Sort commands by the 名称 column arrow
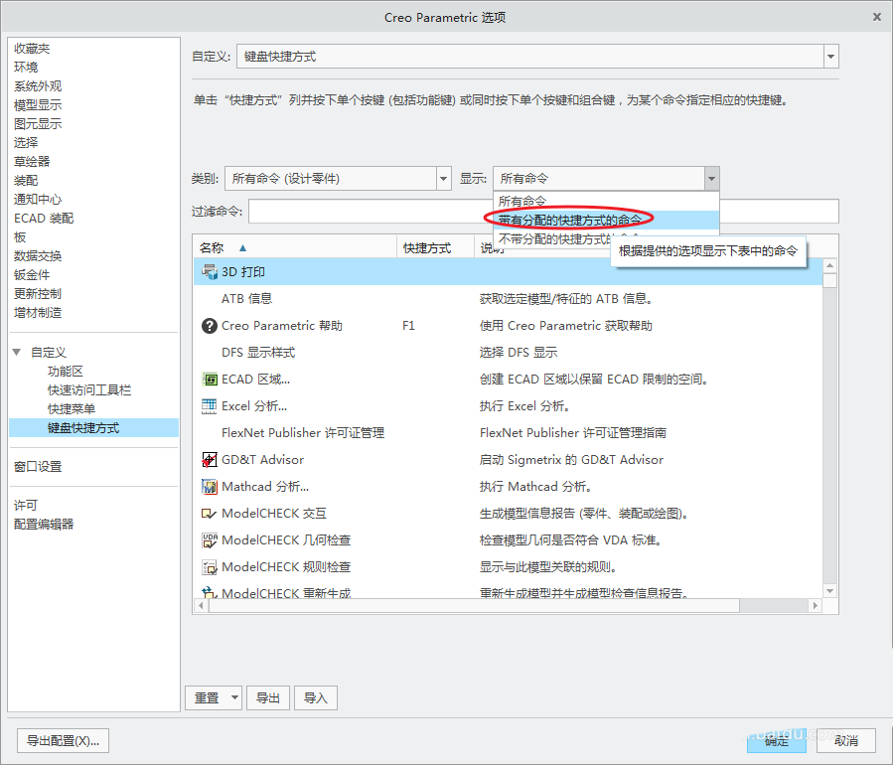Viewport: 893px width, 765px height. [x=242, y=247]
